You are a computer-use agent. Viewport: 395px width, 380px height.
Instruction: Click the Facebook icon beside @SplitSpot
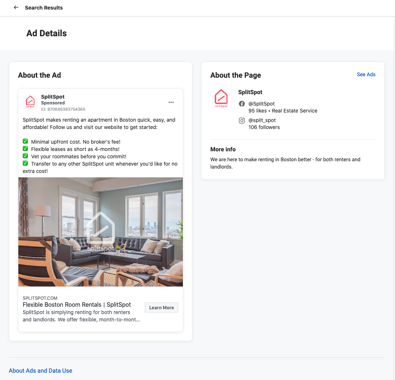(242, 104)
